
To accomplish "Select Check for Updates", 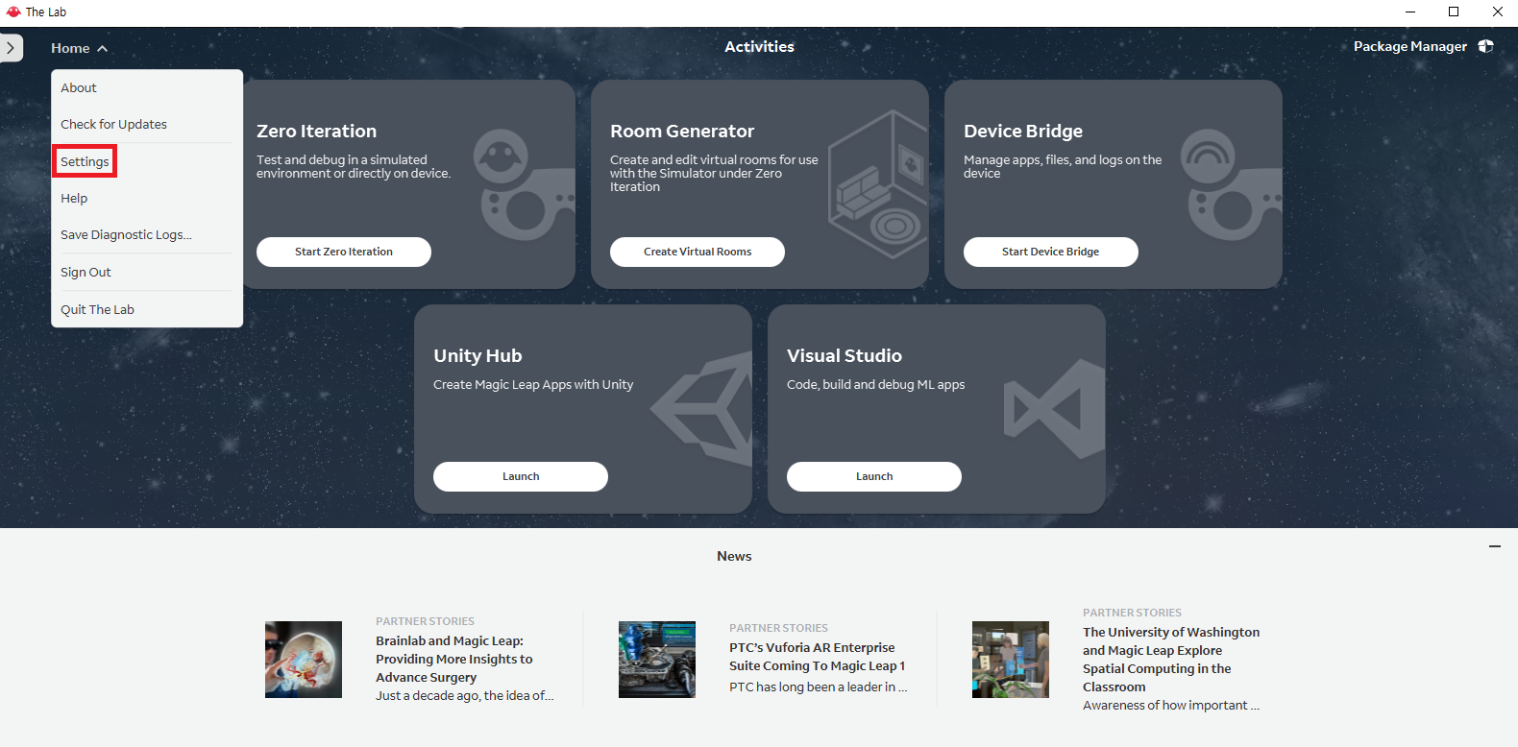I will [113, 124].
